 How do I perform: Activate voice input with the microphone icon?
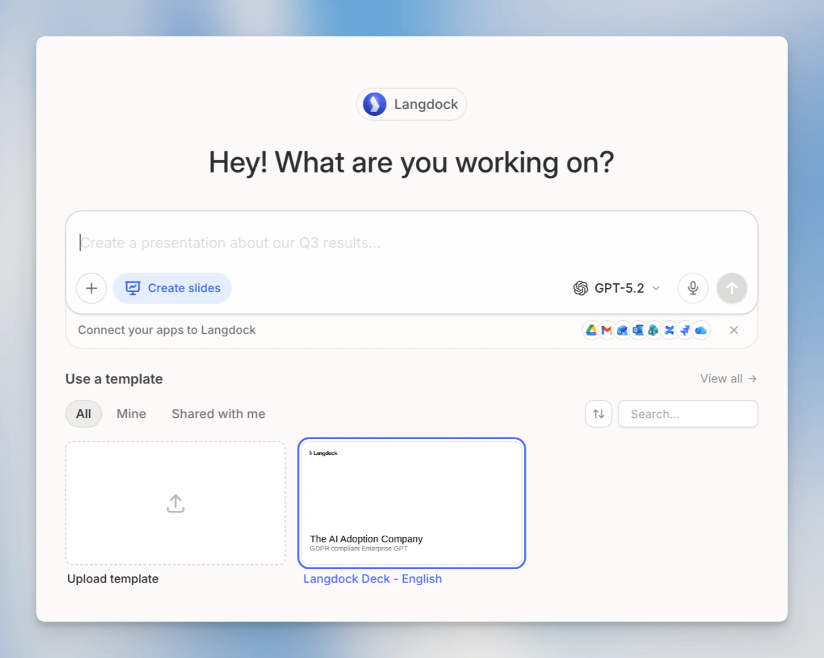pos(693,288)
